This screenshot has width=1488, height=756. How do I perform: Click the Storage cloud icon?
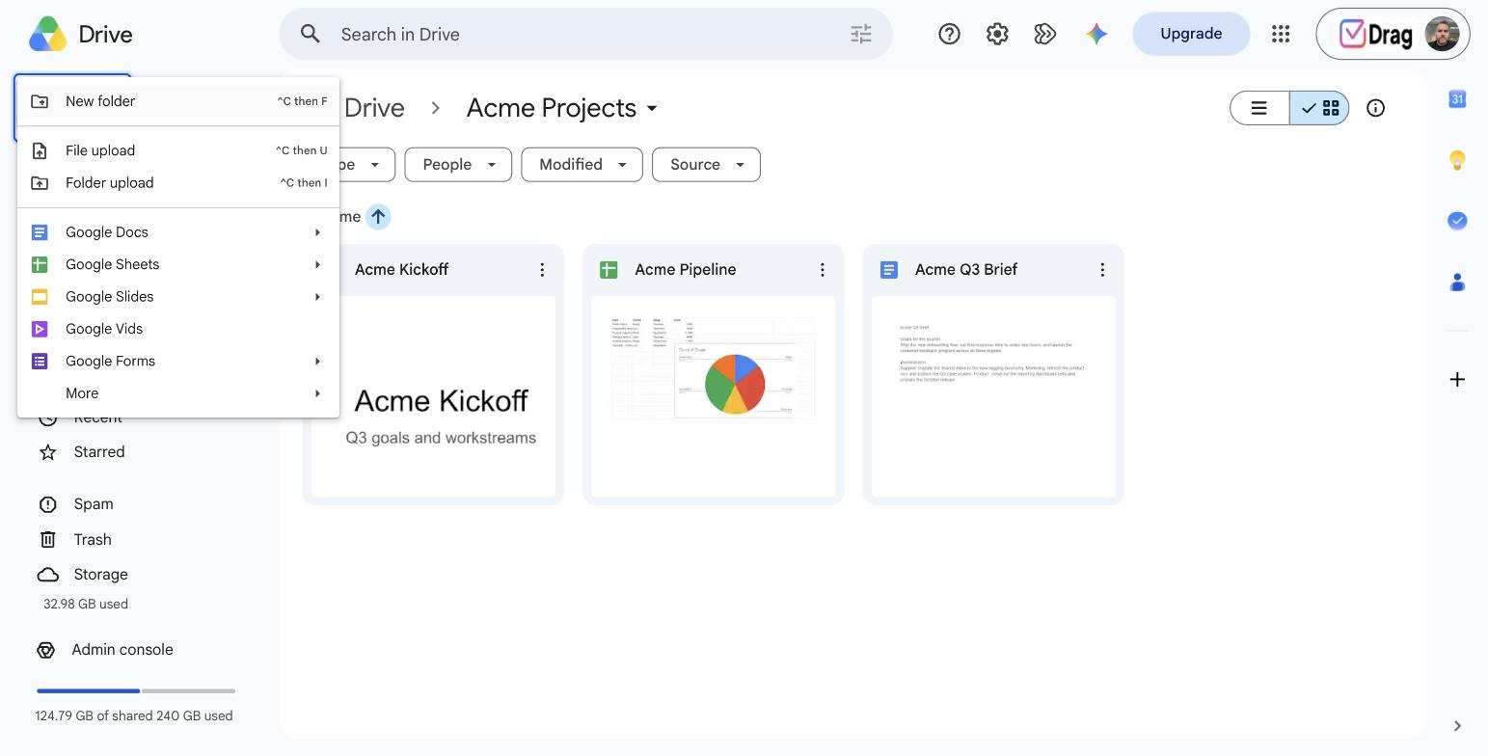click(x=47, y=575)
